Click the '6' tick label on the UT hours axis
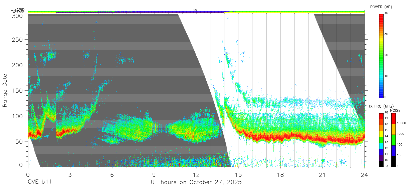The width and height of the screenshot is (410, 189). click(x=112, y=174)
